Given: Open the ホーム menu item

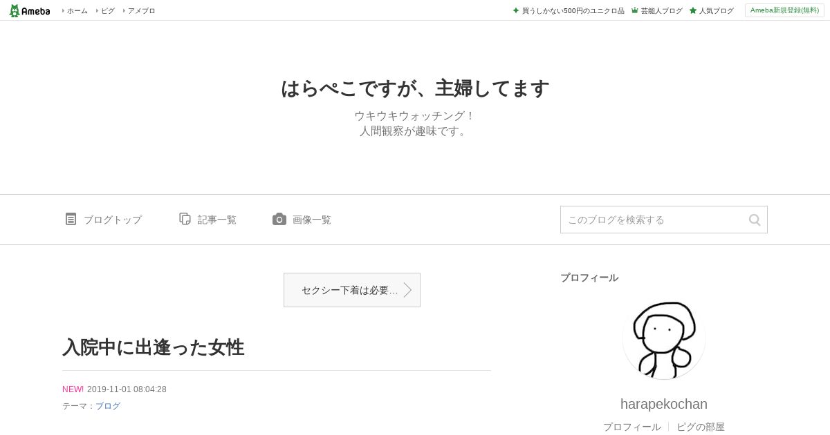Looking at the screenshot, I should click(75, 10).
